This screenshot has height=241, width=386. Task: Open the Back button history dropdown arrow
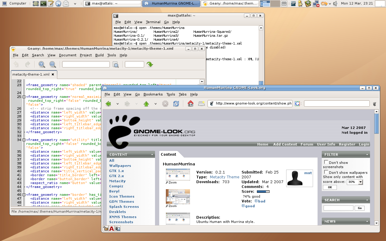(x=118, y=104)
